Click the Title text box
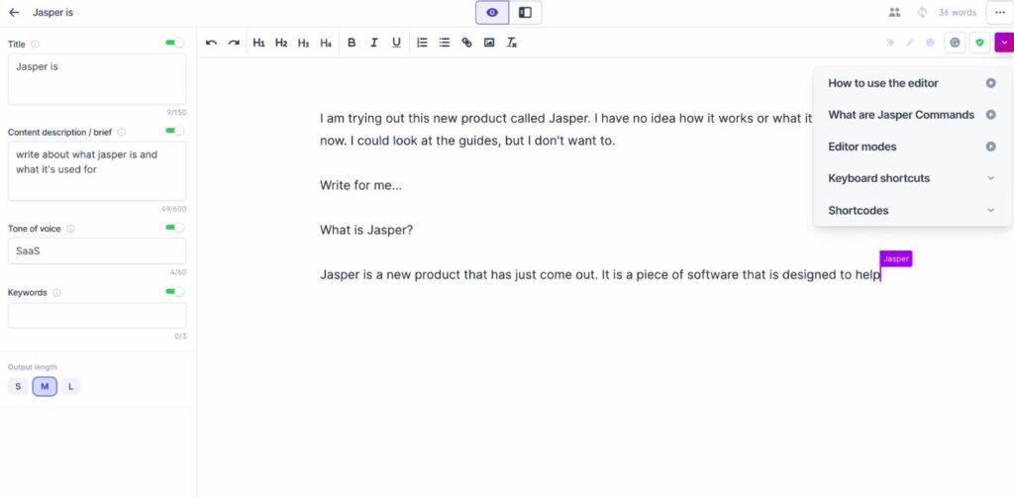 pyautogui.click(x=97, y=79)
